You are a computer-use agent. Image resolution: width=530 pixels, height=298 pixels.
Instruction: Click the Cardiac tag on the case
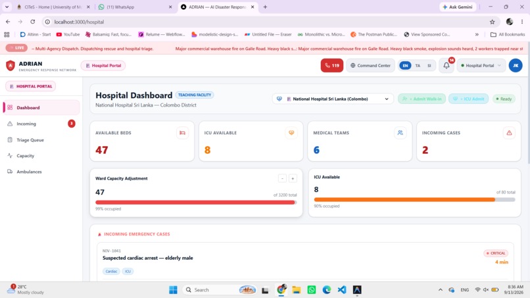111,271
